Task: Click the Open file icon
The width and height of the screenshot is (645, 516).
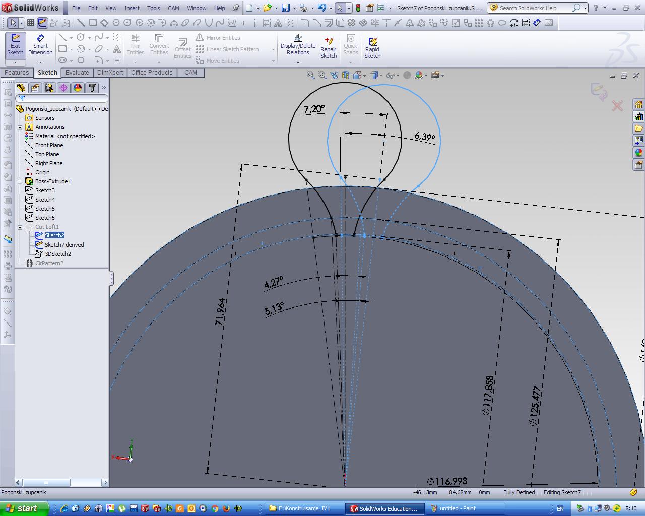Action: (267, 8)
